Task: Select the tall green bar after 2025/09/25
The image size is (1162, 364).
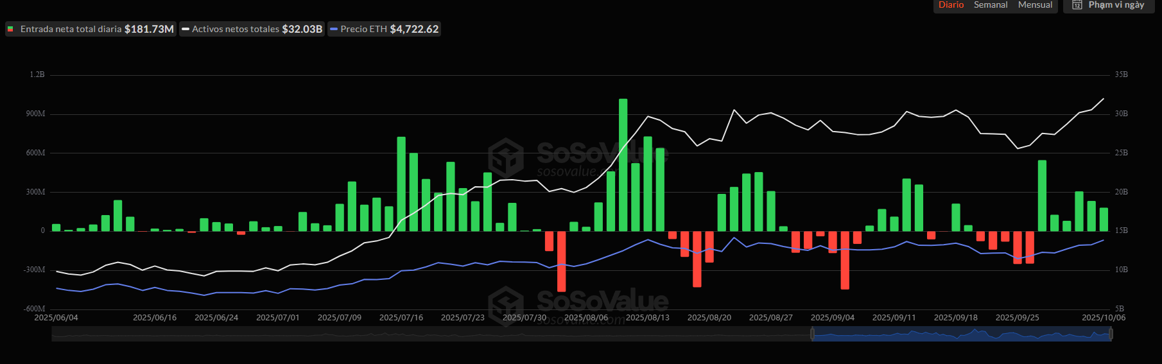Action: pos(1042,195)
